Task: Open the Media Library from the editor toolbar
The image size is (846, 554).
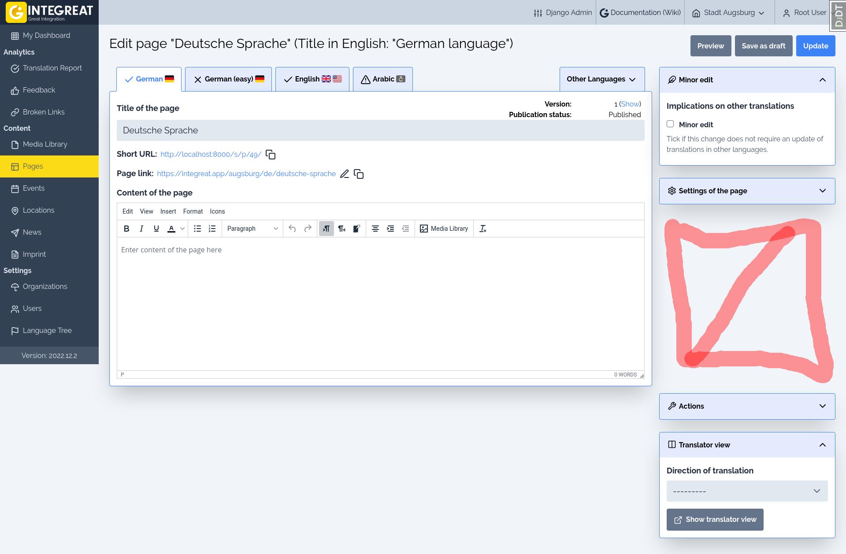Action: [444, 229]
